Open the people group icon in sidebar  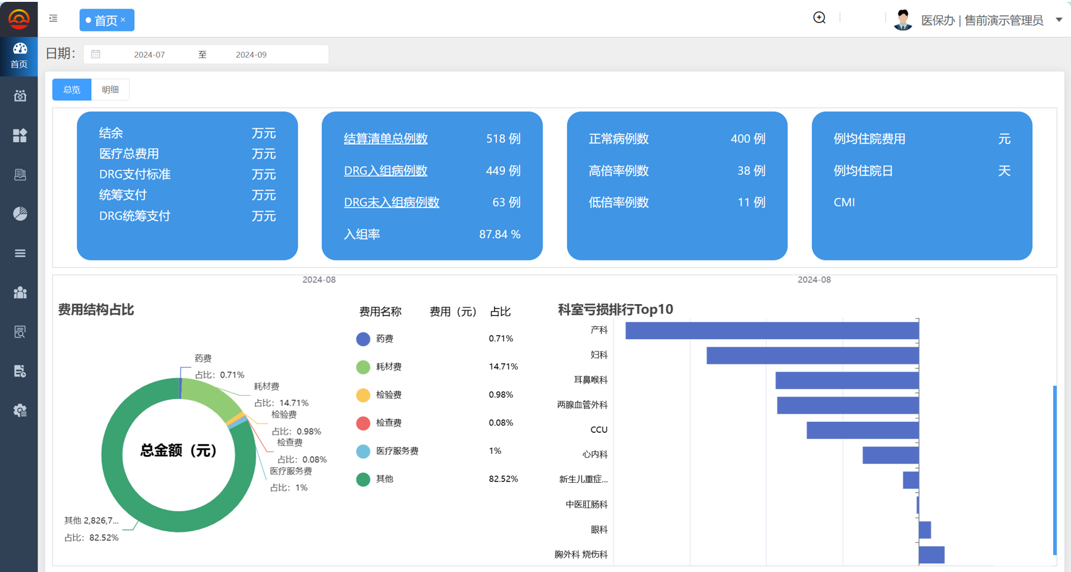(20, 292)
